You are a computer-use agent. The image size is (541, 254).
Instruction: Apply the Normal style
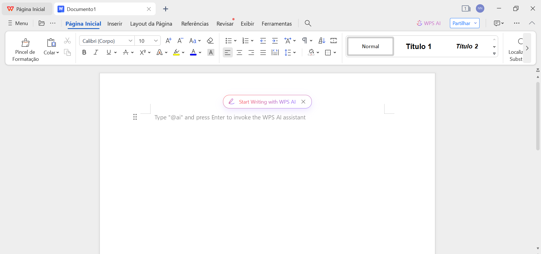point(370,46)
